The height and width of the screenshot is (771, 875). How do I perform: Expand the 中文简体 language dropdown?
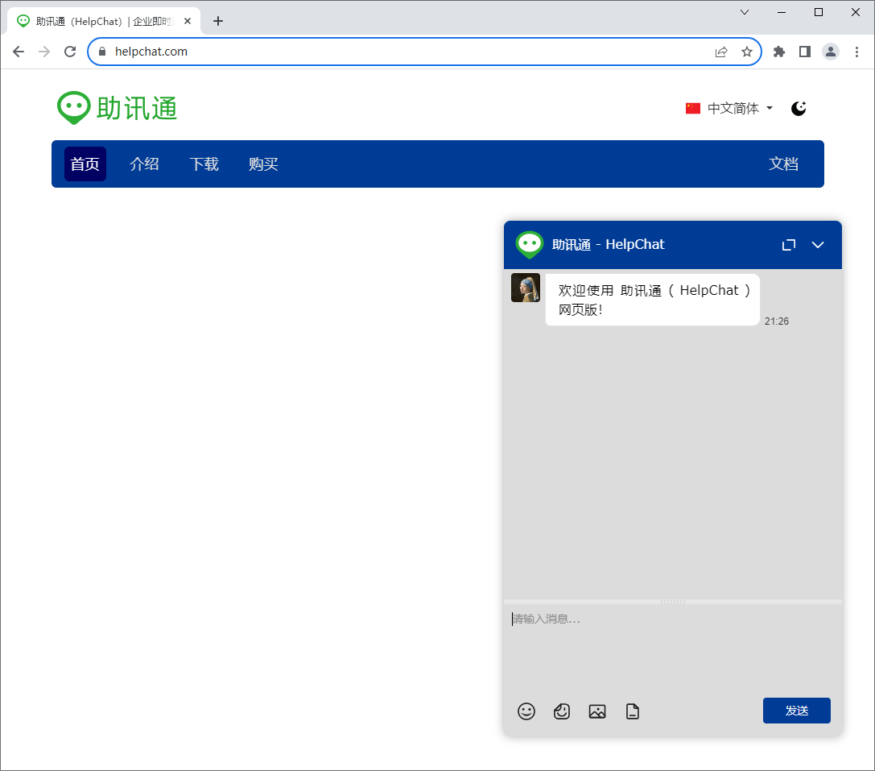(729, 109)
